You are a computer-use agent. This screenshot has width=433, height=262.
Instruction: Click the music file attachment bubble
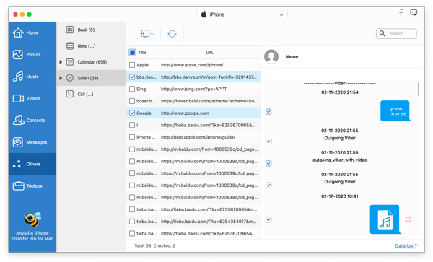[385, 219]
